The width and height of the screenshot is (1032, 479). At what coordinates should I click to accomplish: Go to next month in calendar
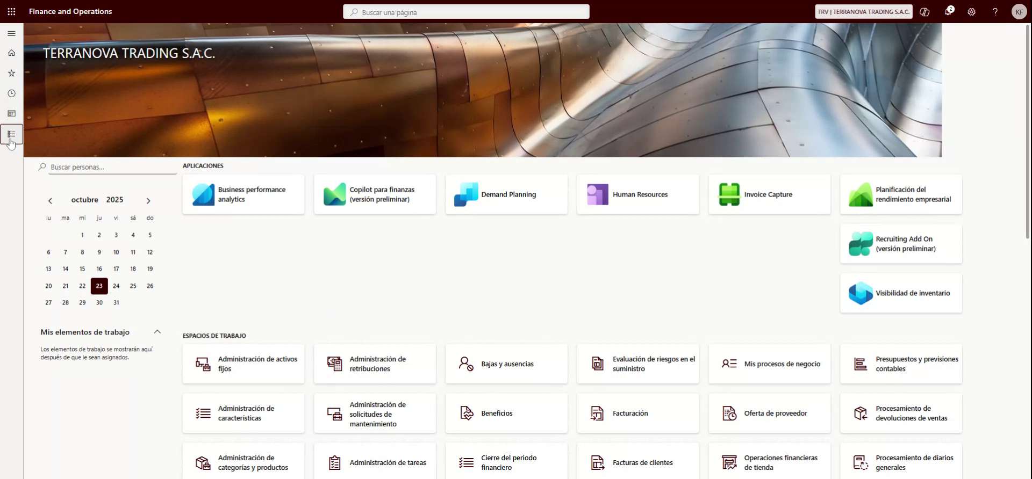pyautogui.click(x=148, y=201)
